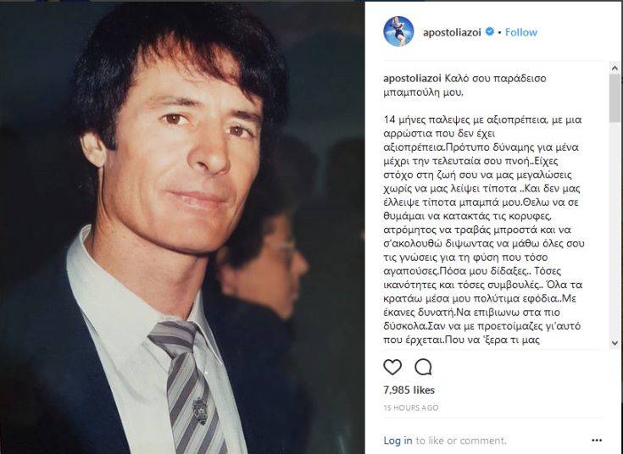Open apostoliazoi username in post header
Image resolution: width=623 pixels, height=454 pixels.
pos(452,32)
